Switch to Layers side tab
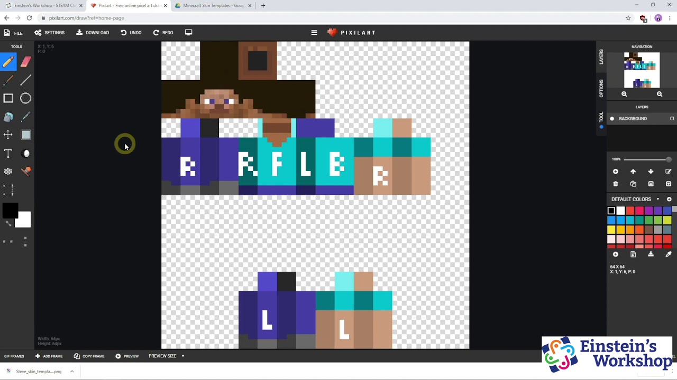Viewport: 677px width, 380px height. (x=601, y=57)
